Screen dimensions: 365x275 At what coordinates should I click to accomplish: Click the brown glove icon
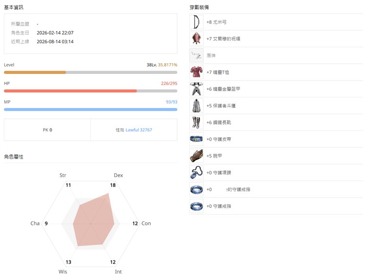[x=196, y=156]
